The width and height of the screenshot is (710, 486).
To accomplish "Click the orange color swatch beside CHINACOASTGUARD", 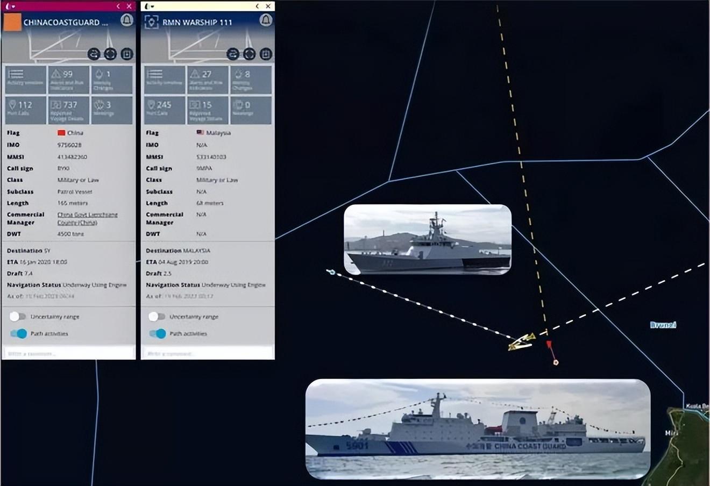I will click(x=12, y=22).
